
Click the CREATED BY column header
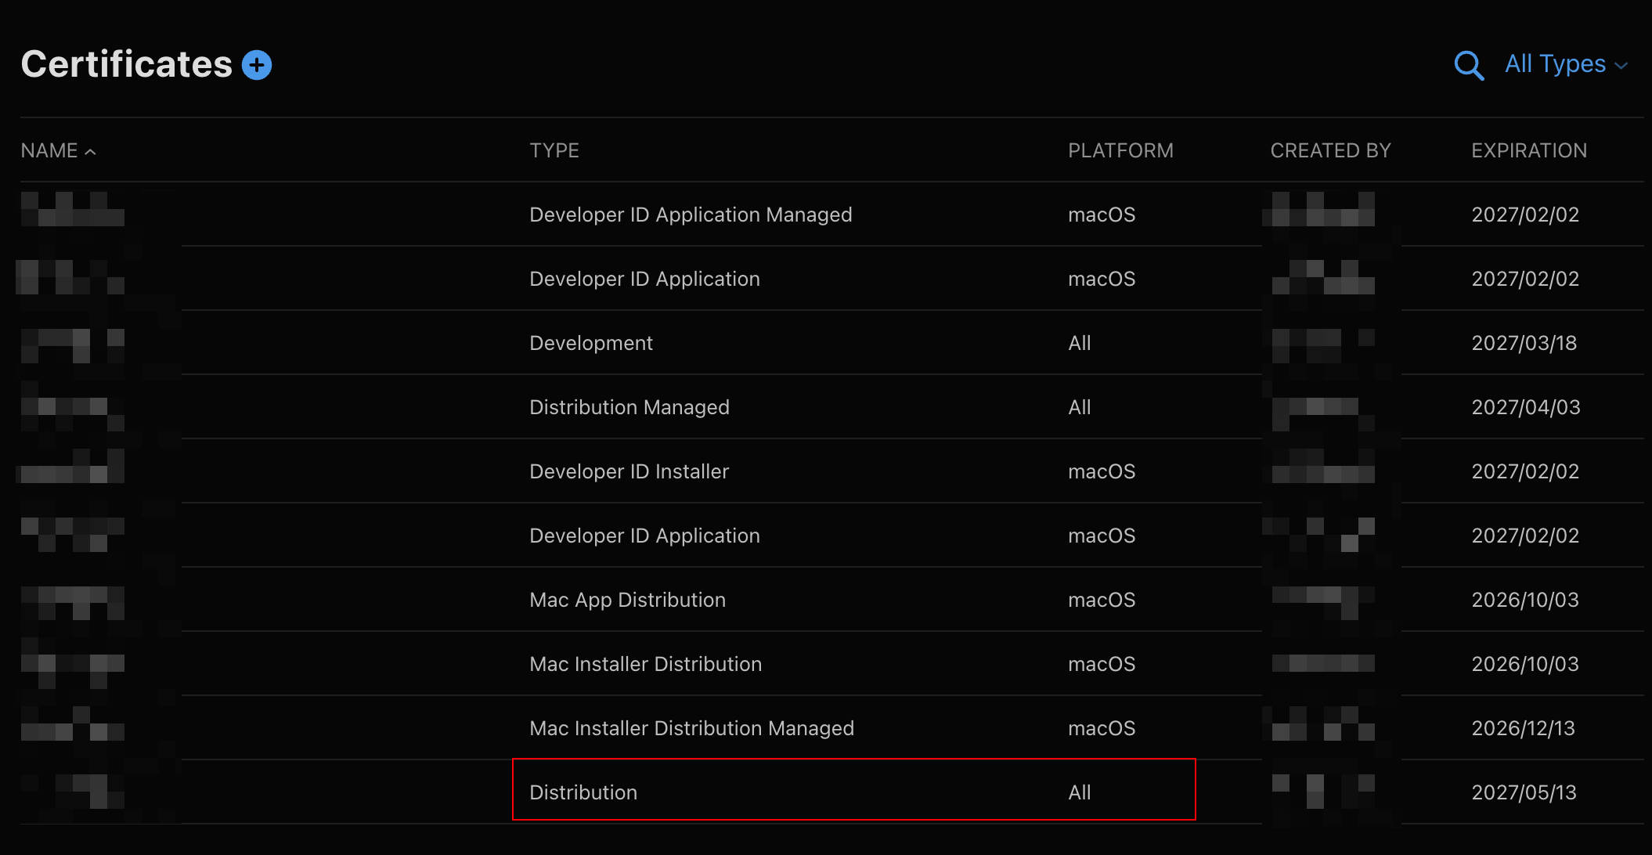pyautogui.click(x=1330, y=150)
